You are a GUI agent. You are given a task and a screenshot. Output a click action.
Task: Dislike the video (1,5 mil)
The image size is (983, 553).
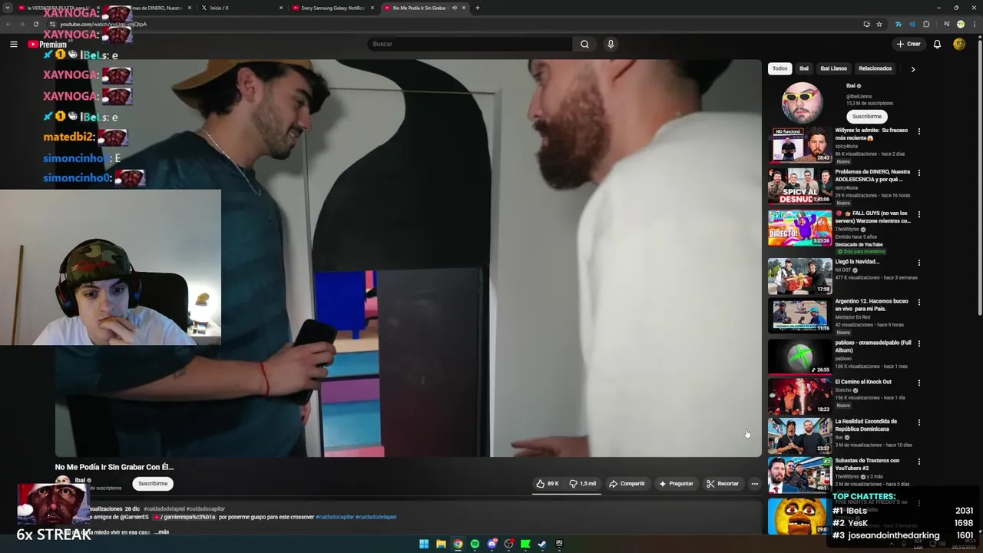coord(582,484)
